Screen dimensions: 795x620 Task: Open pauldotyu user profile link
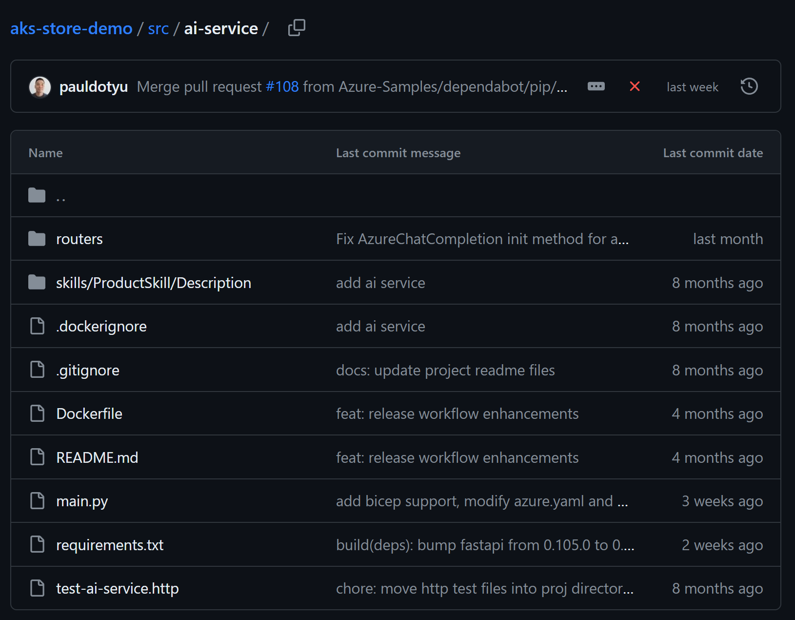pyautogui.click(x=93, y=87)
